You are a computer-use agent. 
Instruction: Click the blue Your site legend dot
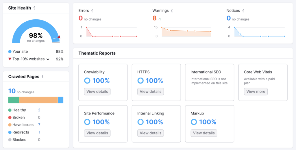tap(10, 51)
